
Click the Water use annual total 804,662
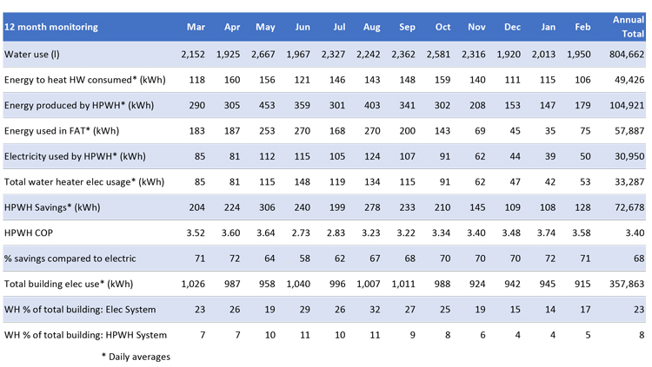(x=625, y=55)
